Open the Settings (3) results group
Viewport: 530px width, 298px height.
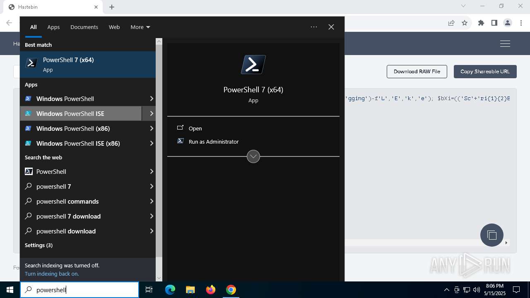tap(39, 245)
